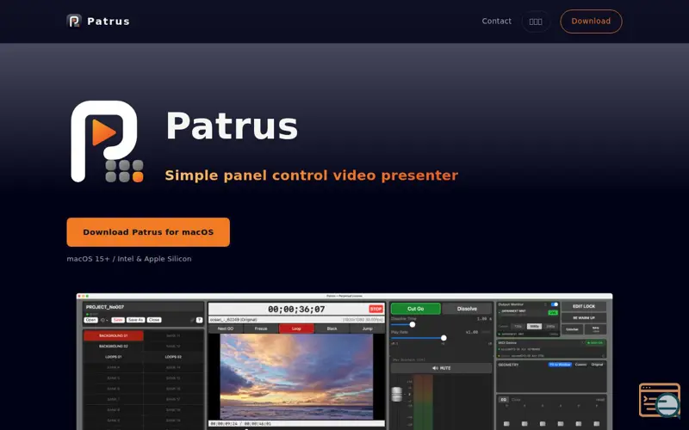Click the 'macOS 15+ / Intel & Apple Silicon' text

(x=129, y=259)
